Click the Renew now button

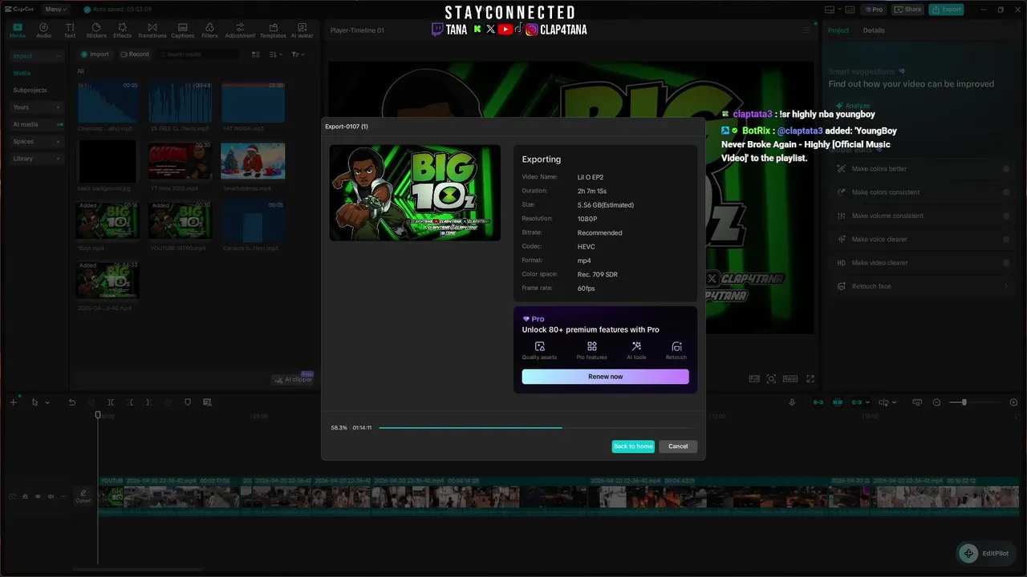(x=605, y=377)
